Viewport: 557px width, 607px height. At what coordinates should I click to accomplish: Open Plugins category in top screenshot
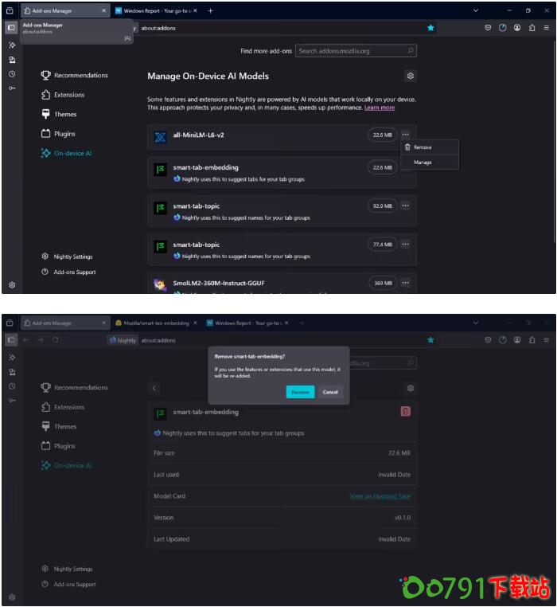[58, 134]
